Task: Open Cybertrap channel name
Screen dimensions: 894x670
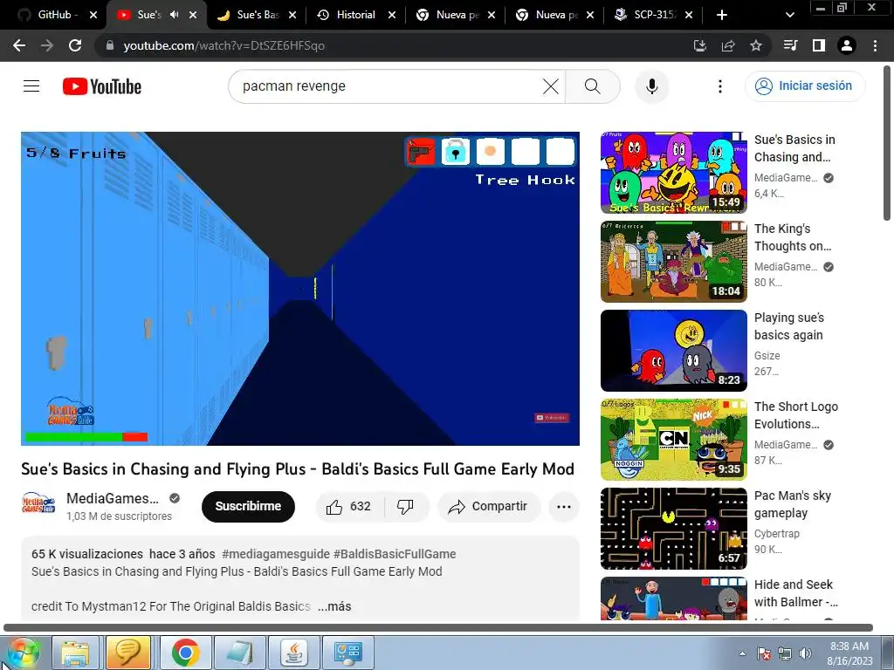Action: coord(776,534)
